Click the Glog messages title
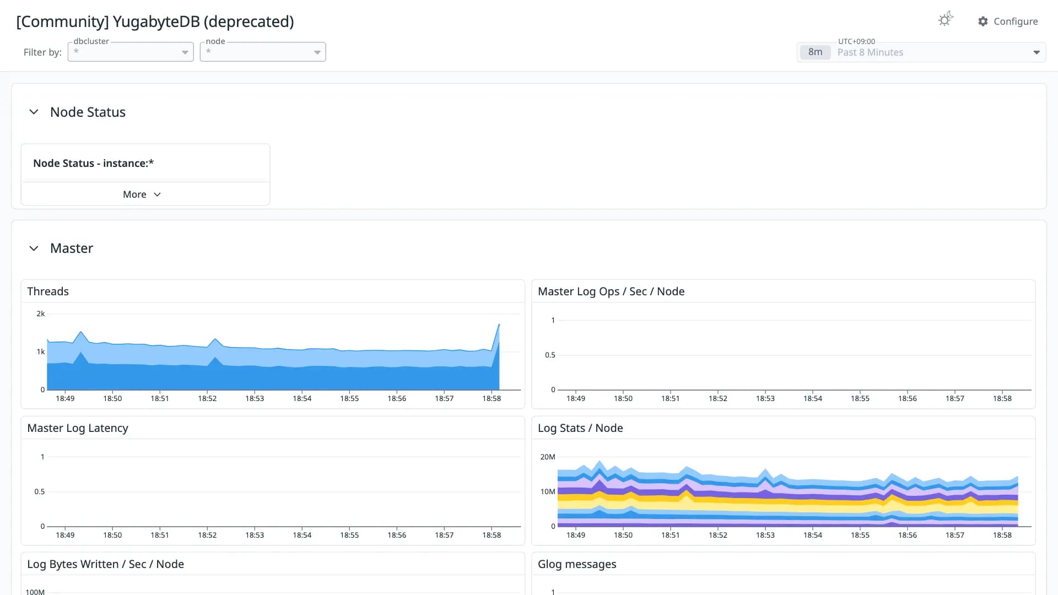The height and width of the screenshot is (595, 1058). [577, 564]
